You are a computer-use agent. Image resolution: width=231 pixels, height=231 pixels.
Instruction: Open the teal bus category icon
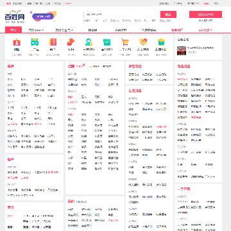(x=35, y=42)
